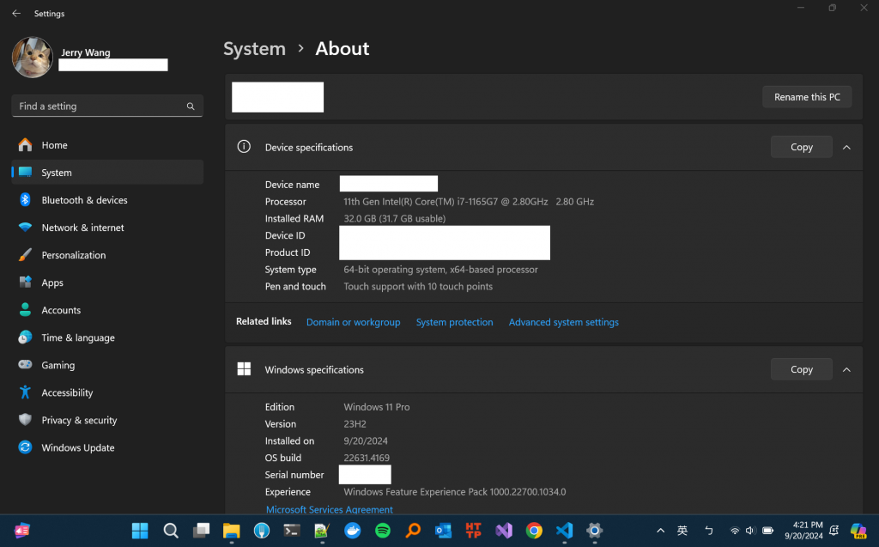Go to Bluetooth & devices settings
The image size is (879, 547).
[x=84, y=200]
